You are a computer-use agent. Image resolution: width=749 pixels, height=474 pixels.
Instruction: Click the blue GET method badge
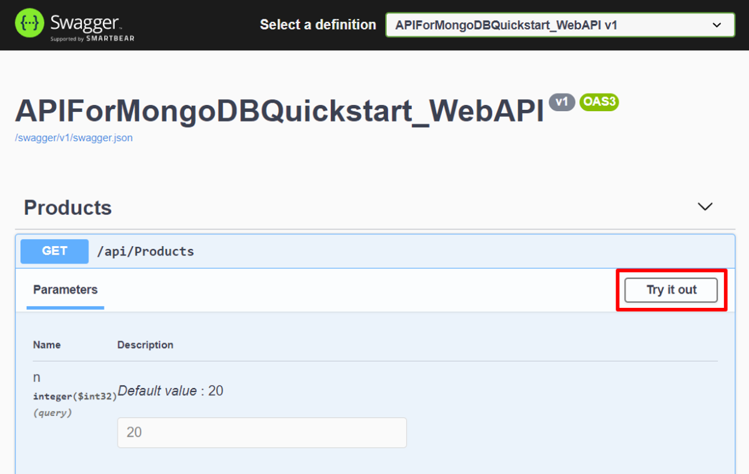coord(54,251)
